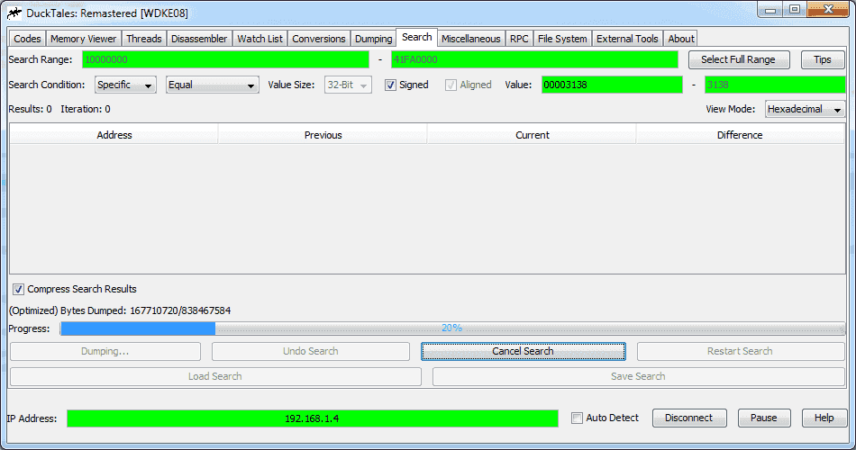Open the Codes tab
This screenshot has height=450, width=856.
coord(27,39)
